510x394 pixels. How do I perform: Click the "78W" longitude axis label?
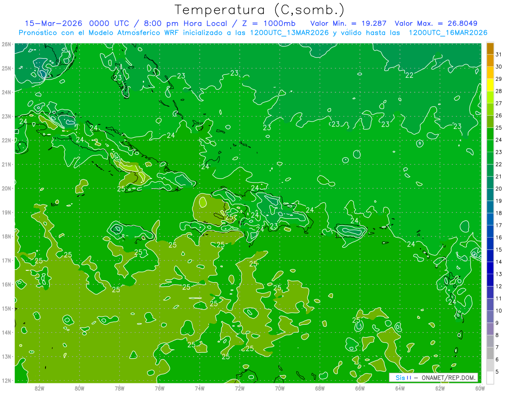[119, 388]
